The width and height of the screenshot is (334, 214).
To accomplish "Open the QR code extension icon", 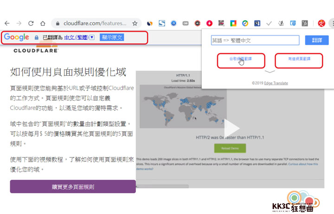I will pos(221,23).
